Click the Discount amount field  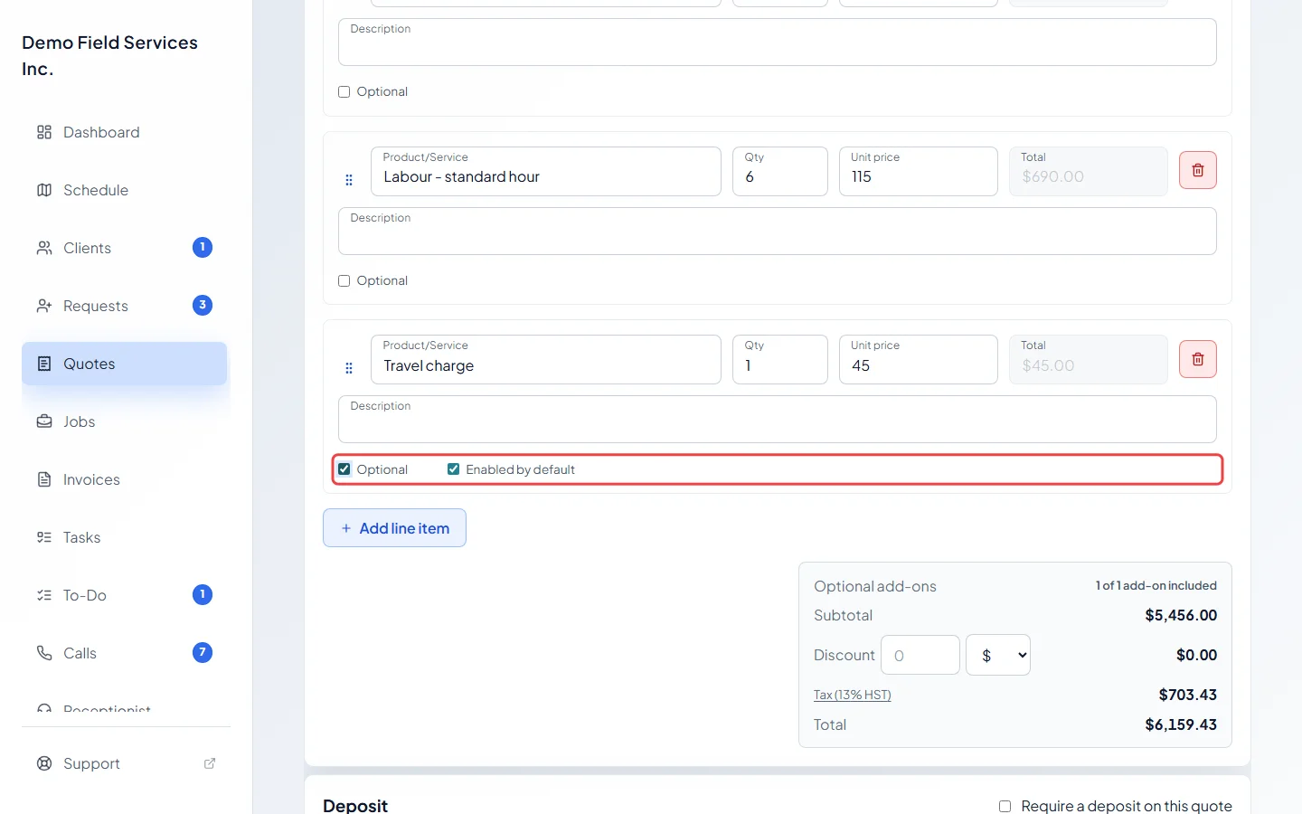(x=920, y=655)
